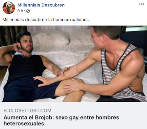Visit the Millennials Descubren page name

41,5
